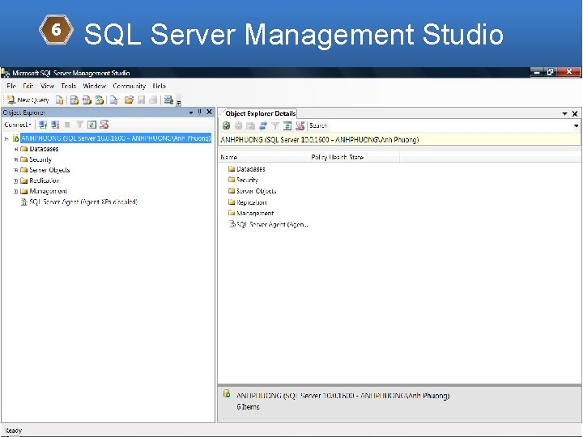This screenshot has width=583, height=437.
Task: Select Replication folder in Details list
Action: tap(247, 202)
